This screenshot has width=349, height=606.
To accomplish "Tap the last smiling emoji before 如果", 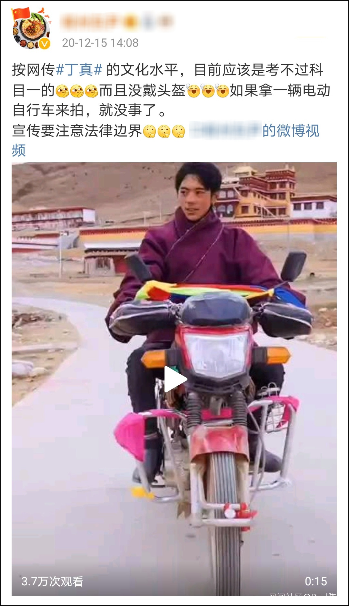I will coord(223,91).
